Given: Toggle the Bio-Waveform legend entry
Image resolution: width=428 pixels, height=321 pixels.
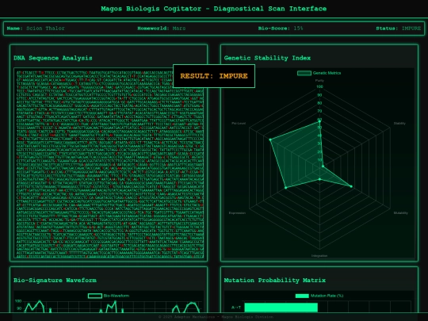Looking at the screenshot, I should tap(109, 296).
